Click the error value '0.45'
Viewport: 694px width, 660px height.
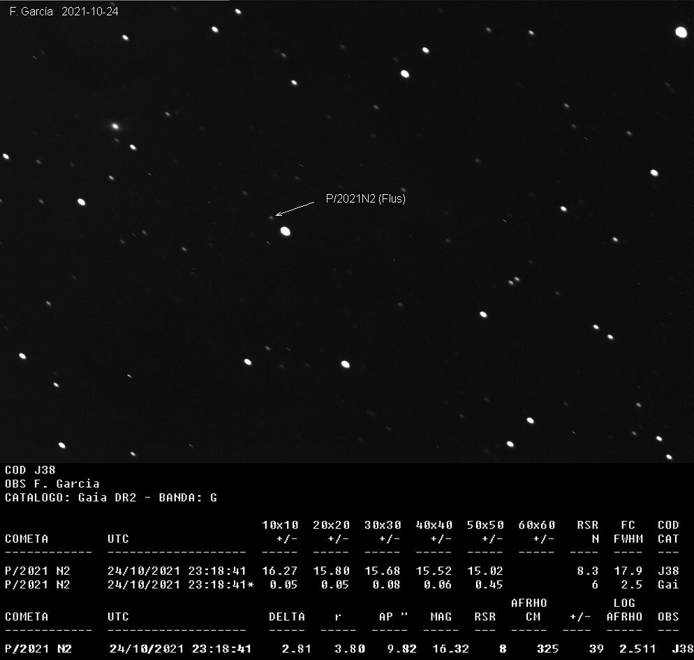click(x=489, y=585)
